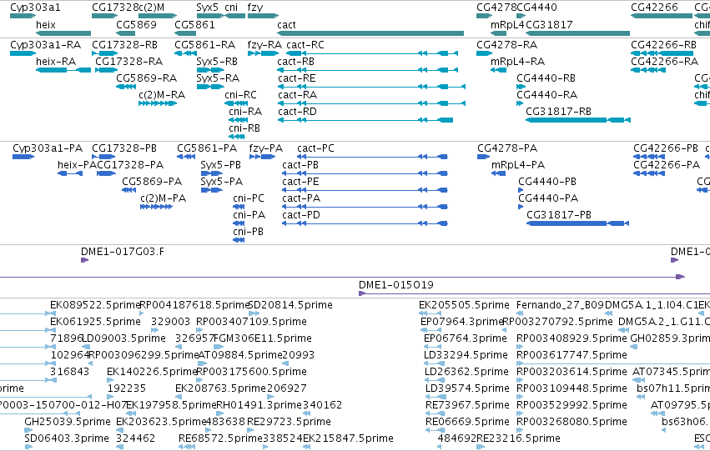Open protein CG31817-PB
This screenshot has width=710, height=451.
tap(559, 215)
